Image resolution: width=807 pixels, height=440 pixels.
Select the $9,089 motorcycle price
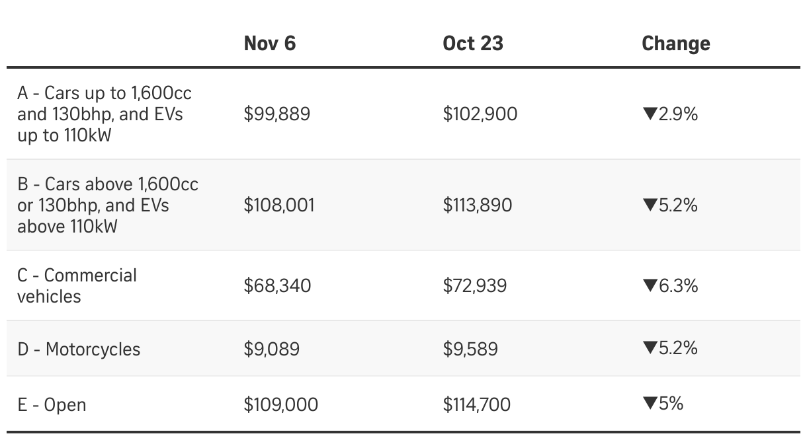point(271,349)
